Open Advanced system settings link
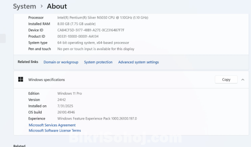Screen dimensions: 251x147 pyautogui.click(x=139, y=62)
